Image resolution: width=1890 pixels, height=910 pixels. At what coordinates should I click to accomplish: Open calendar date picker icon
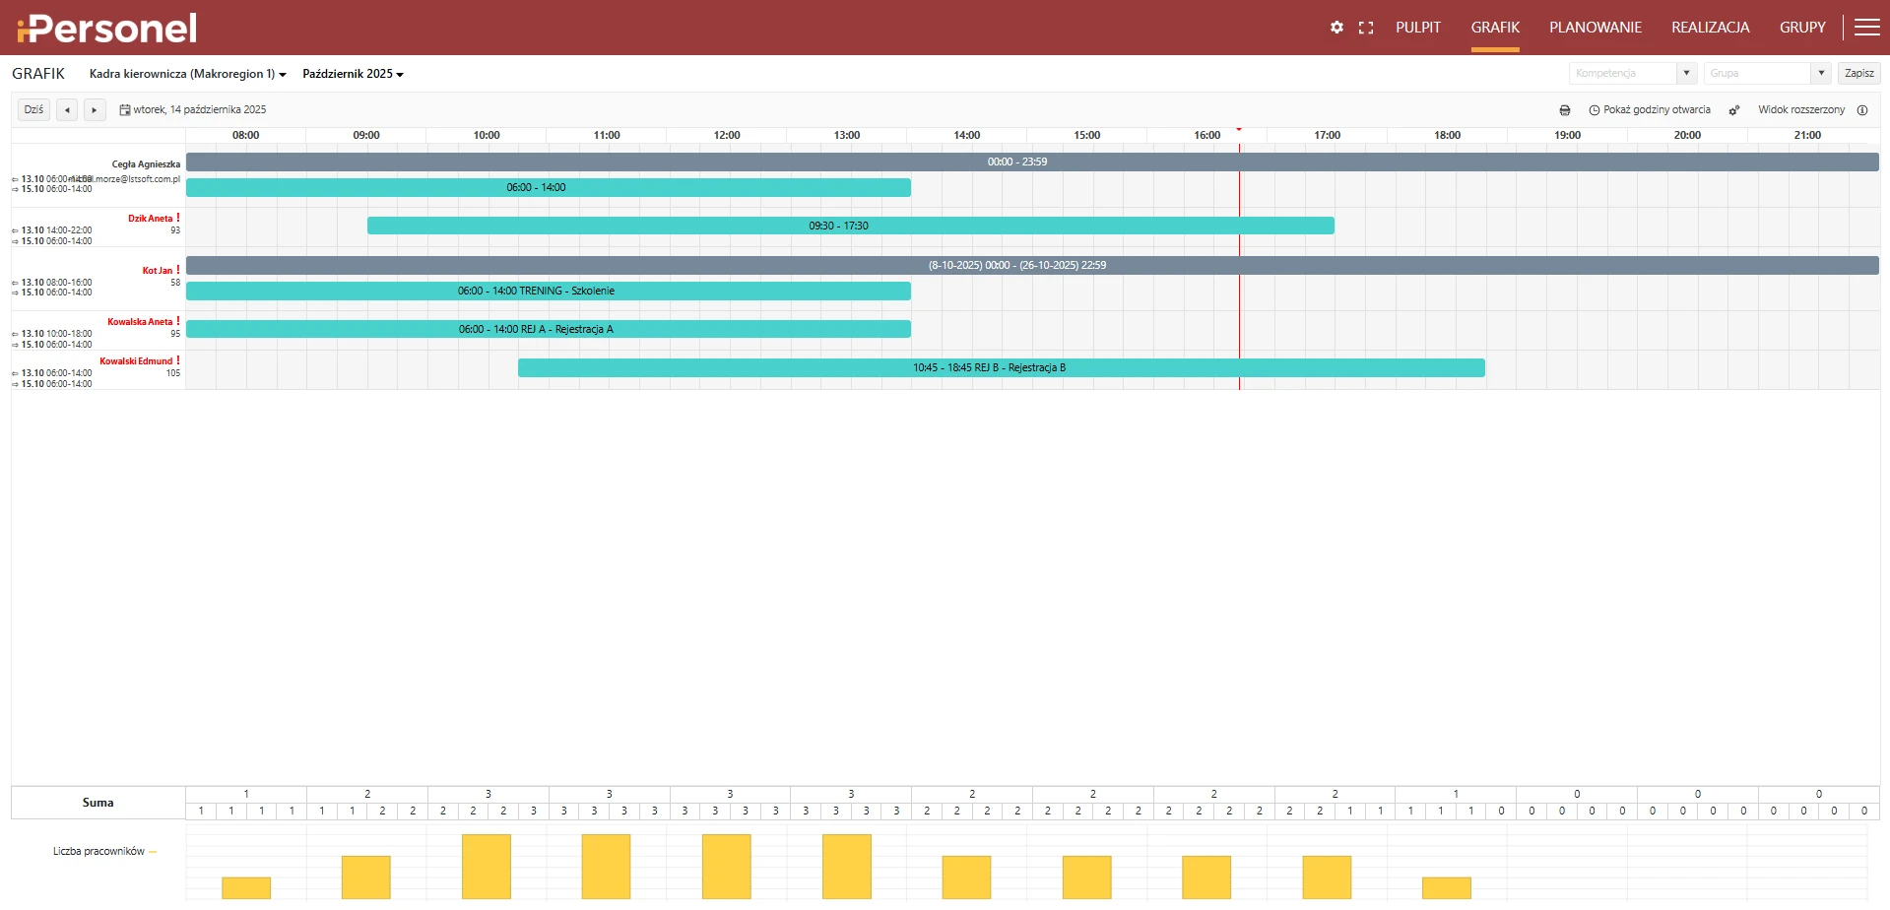(125, 110)
